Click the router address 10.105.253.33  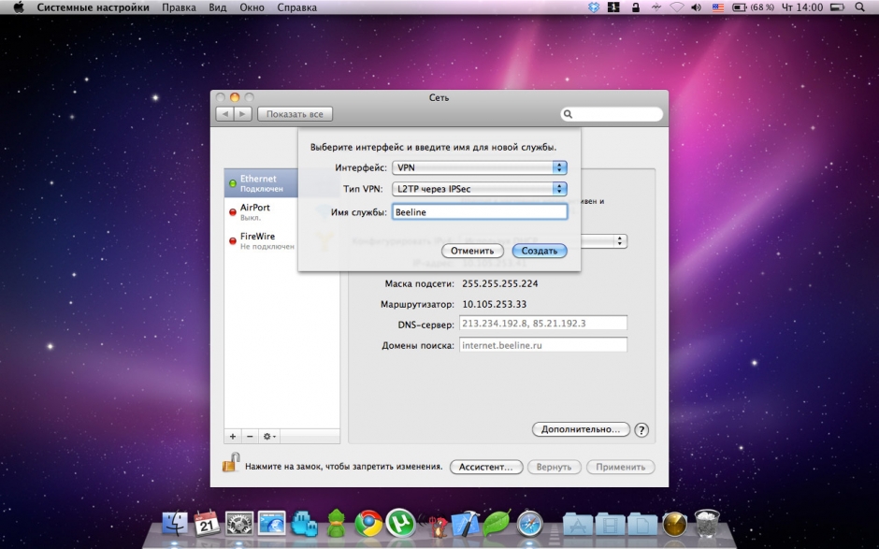(x=494, y=305)
